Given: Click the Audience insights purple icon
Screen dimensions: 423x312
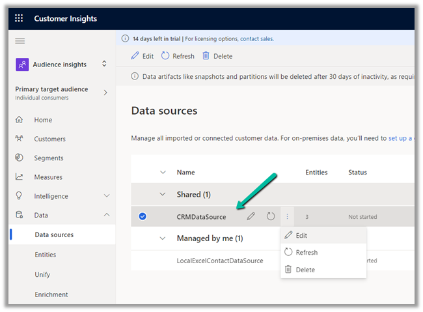Looking at the screenshot, I should 22,64.
